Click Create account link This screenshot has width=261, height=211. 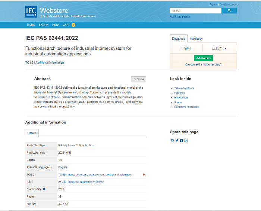228,4
